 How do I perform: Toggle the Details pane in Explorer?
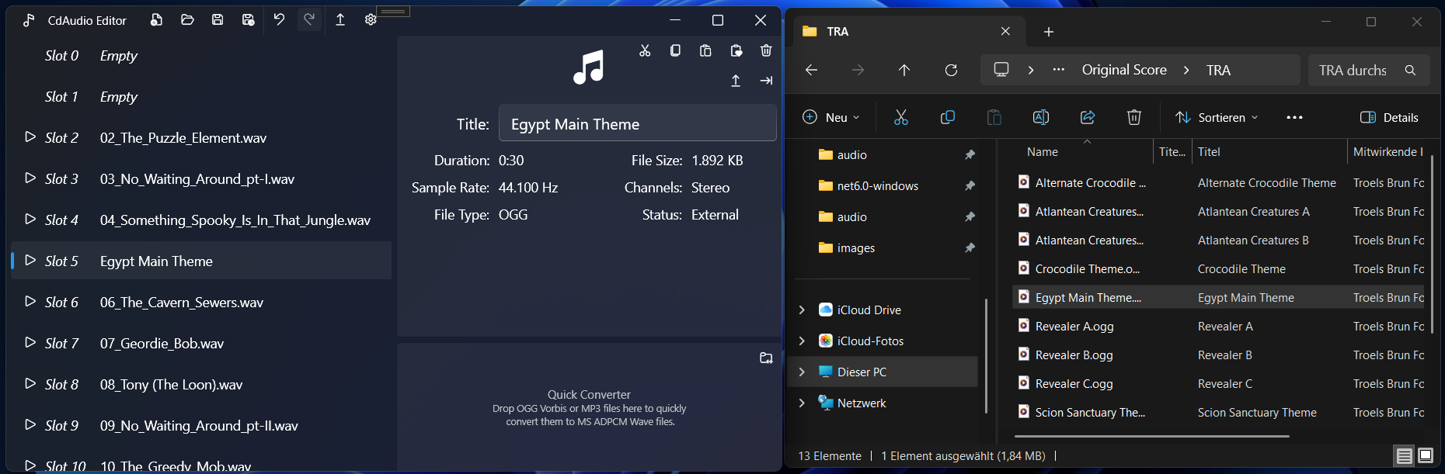(x=1389, y=117)
